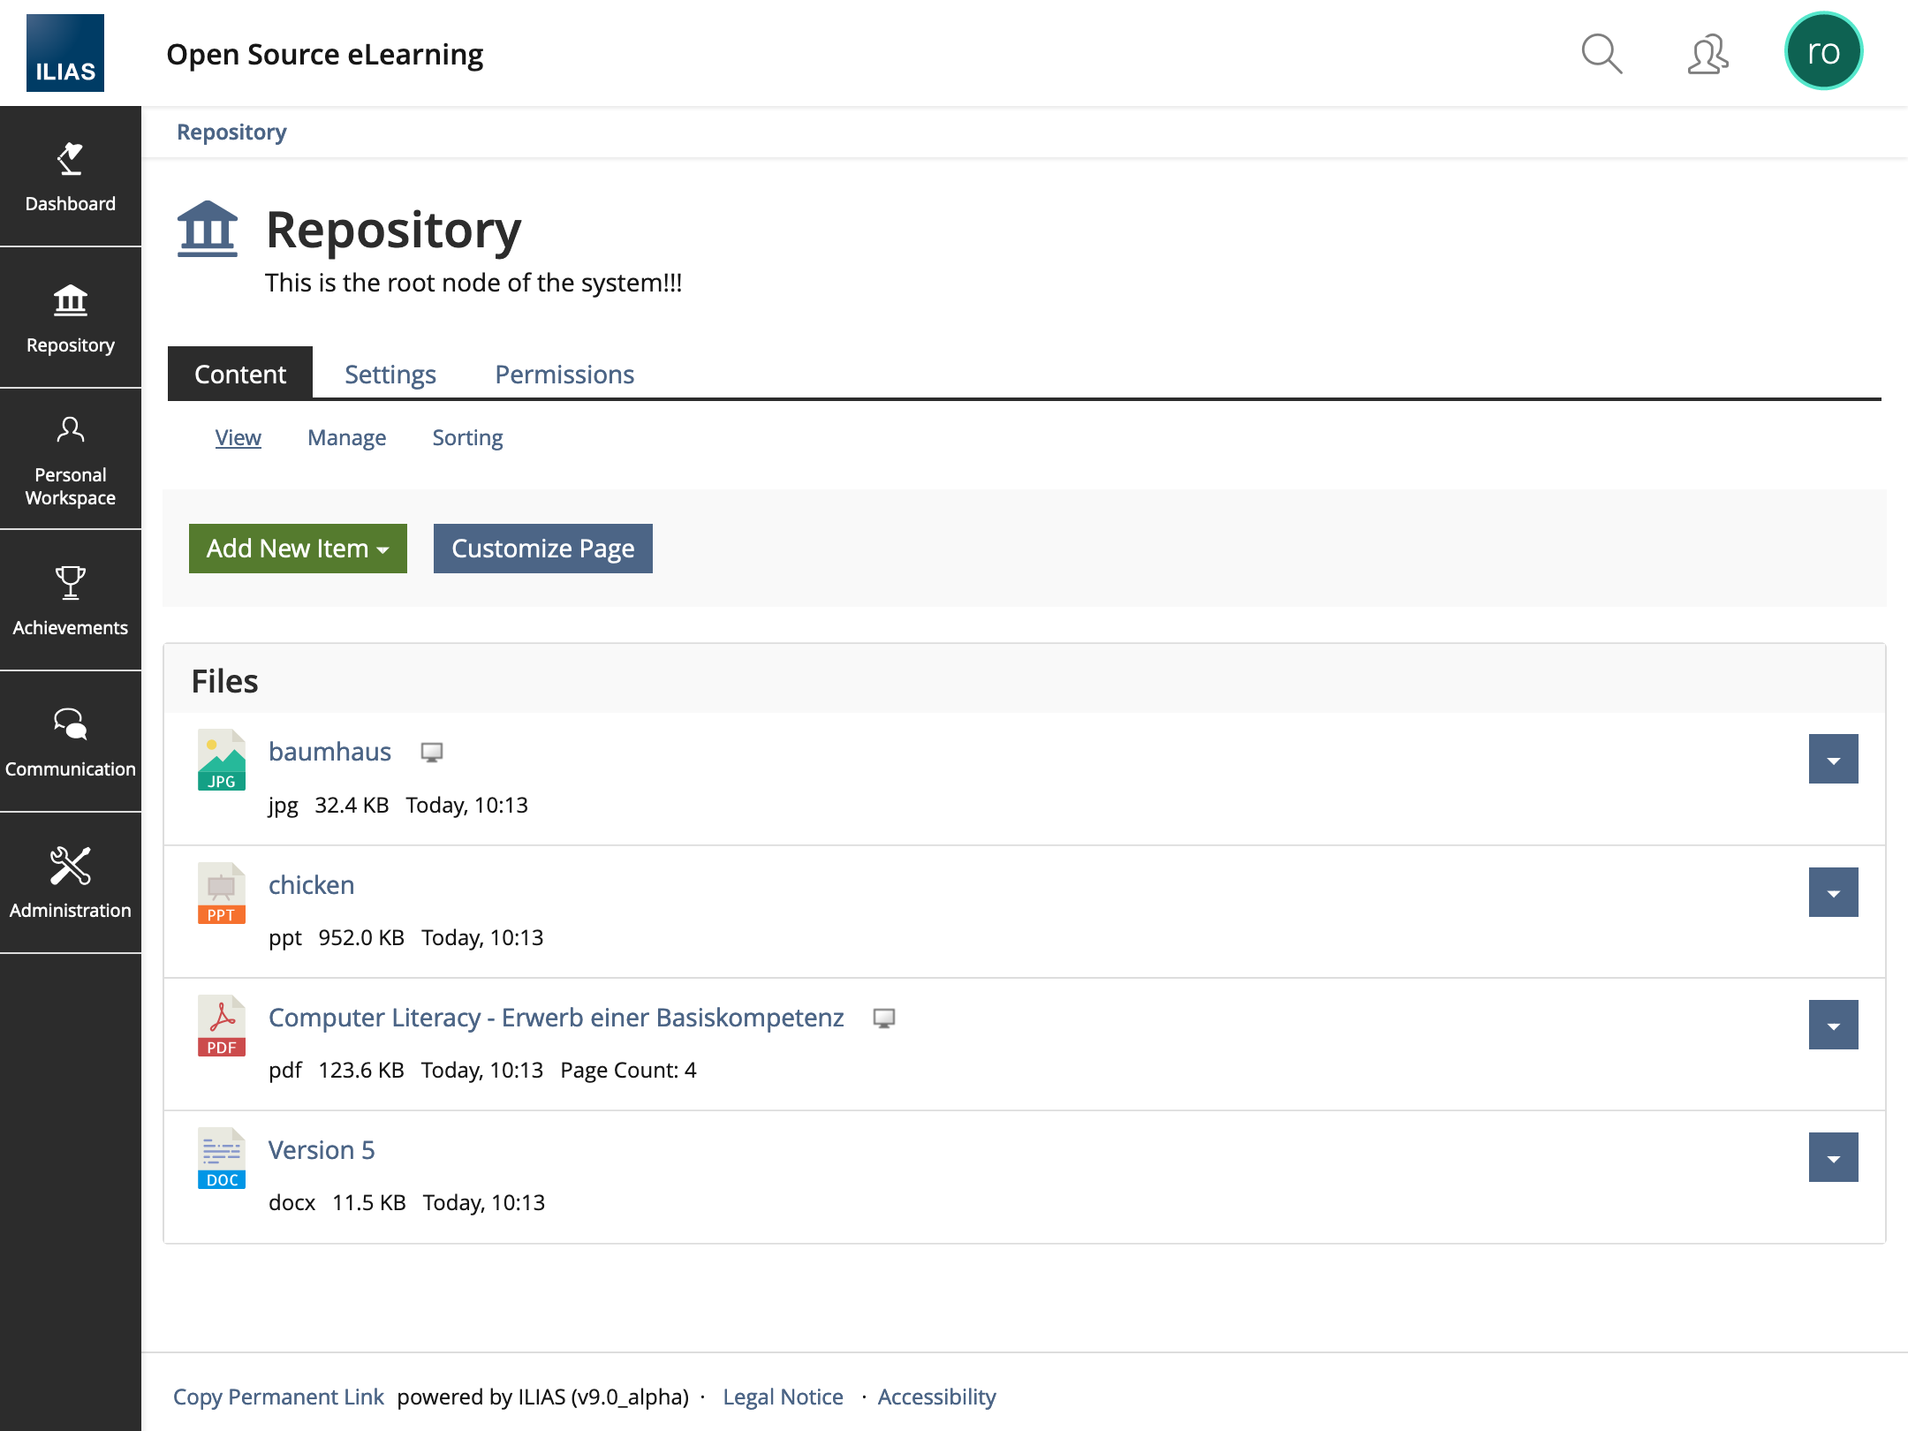1908x1431 pixels.
Task: Open the Computer Literacy PDF link
Action: tap(556, 1018)
